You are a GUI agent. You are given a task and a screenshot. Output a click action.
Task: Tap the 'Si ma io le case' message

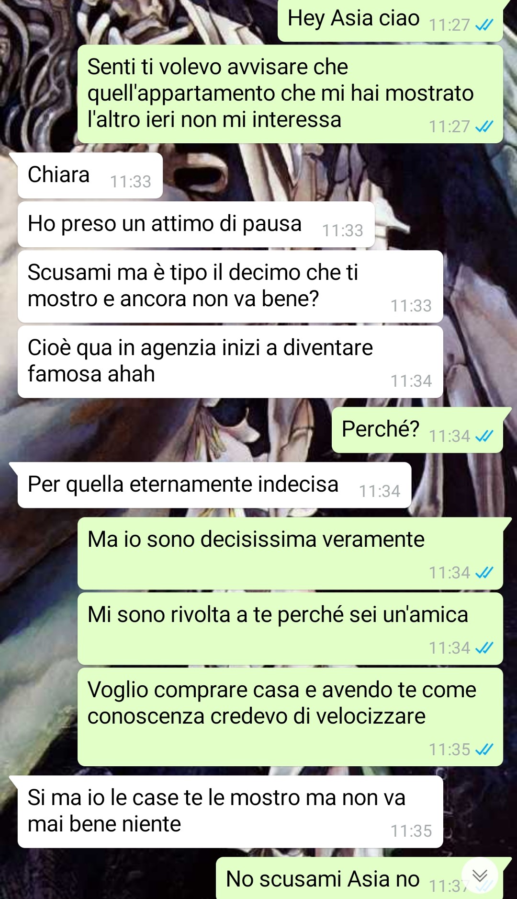[230, 811]
